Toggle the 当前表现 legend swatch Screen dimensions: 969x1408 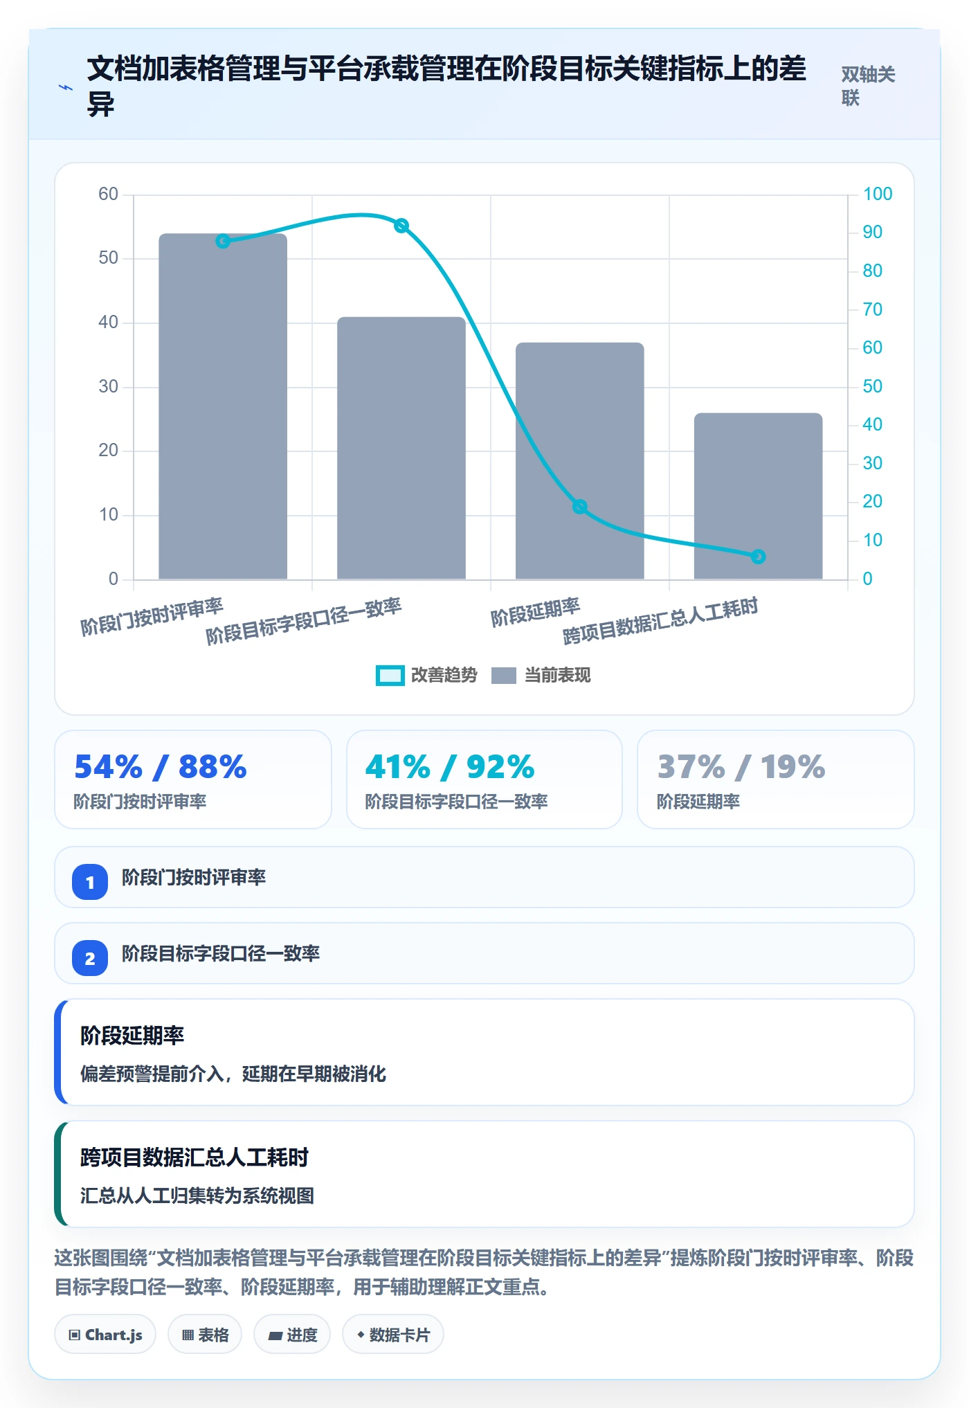point(503,676)
